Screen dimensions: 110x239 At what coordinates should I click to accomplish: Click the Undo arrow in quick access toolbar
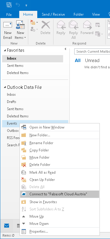click(x=18, y=5)
